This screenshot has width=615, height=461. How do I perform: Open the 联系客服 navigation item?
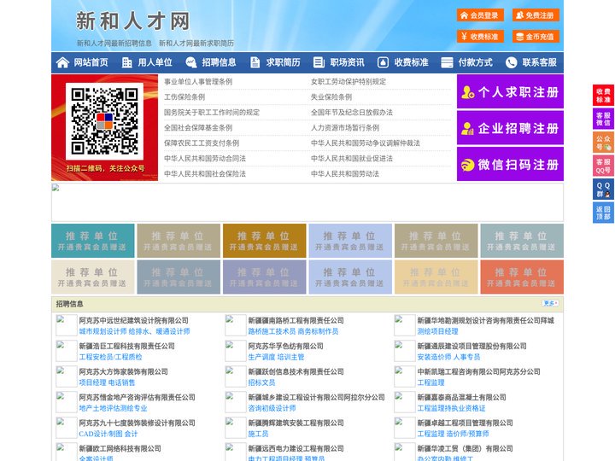(x=539, y=62)
